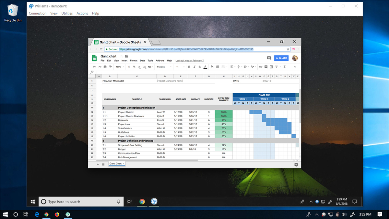
Task: Star the Gantt chart document
Action: 122,57
